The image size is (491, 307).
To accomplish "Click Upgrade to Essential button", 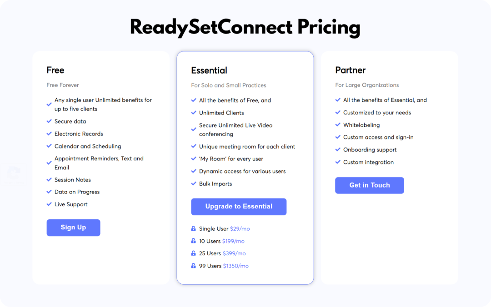I will (239, 207).
